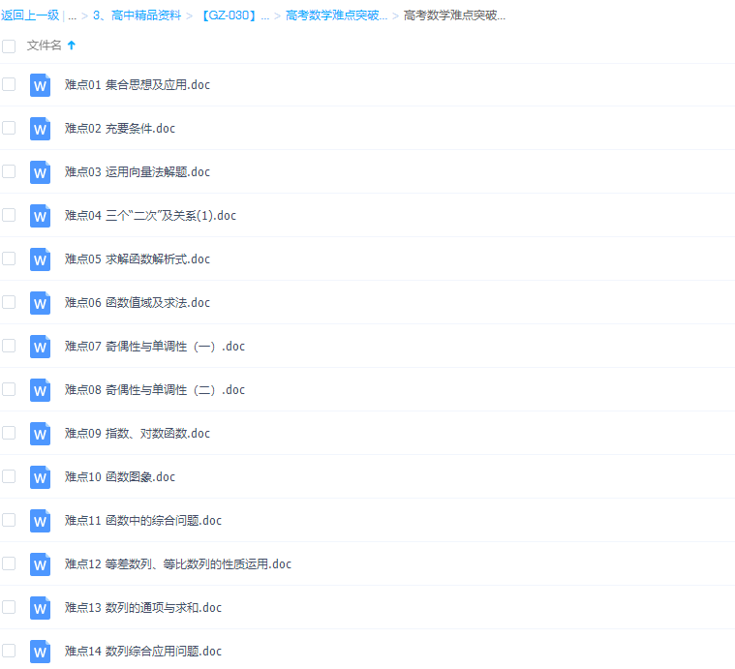
Task: Click the 文件名 column header
Action: [44, 46]
